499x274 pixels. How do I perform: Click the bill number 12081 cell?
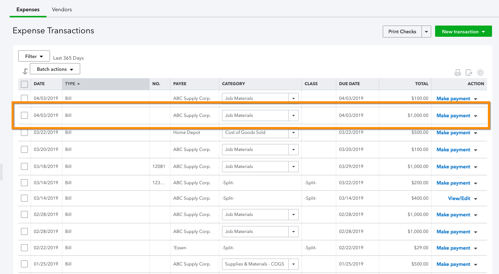[x=159, y=166]
